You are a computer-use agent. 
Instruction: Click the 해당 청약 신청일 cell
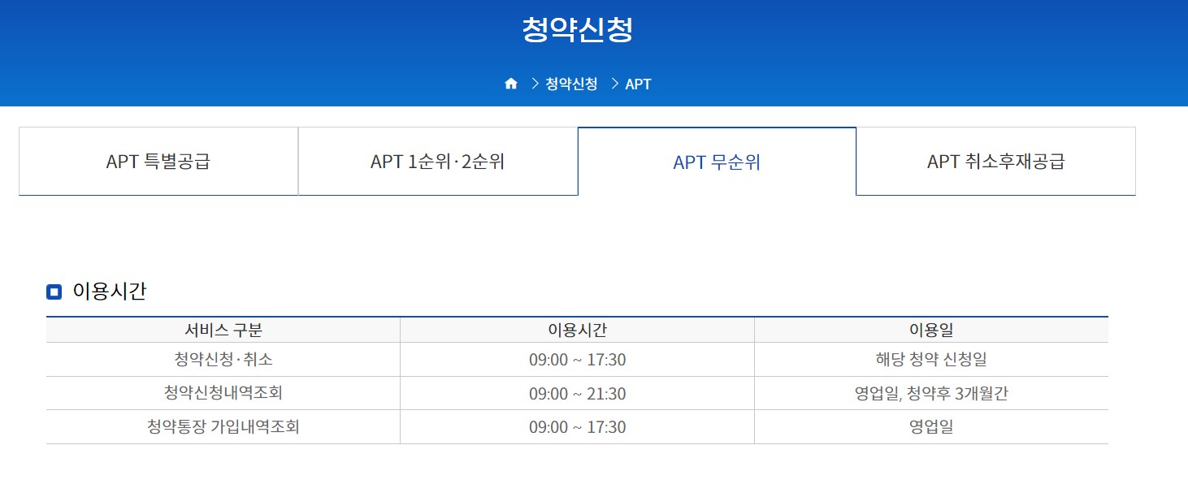click(931, 361)
